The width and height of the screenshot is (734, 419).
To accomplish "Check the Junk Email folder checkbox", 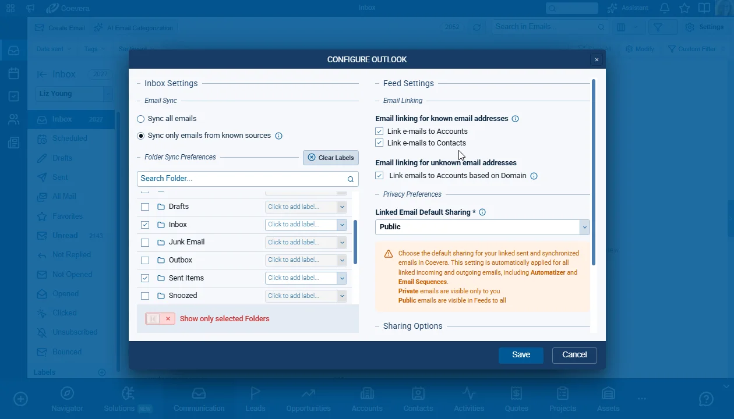I will coord(145,242).
